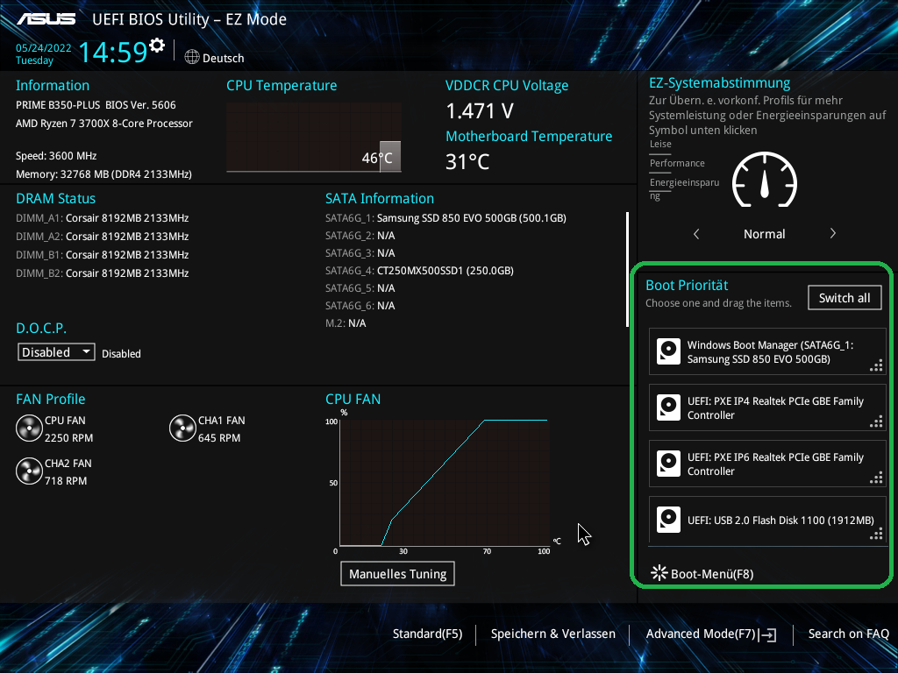Switch EZ tuning to next profile arrow
Image resolution: width=898 pixels, height=673 pixels.
click(x=833, y=233)
